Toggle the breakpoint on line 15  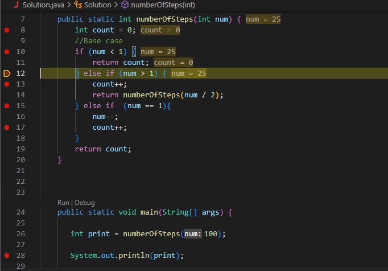pos(7,106)
